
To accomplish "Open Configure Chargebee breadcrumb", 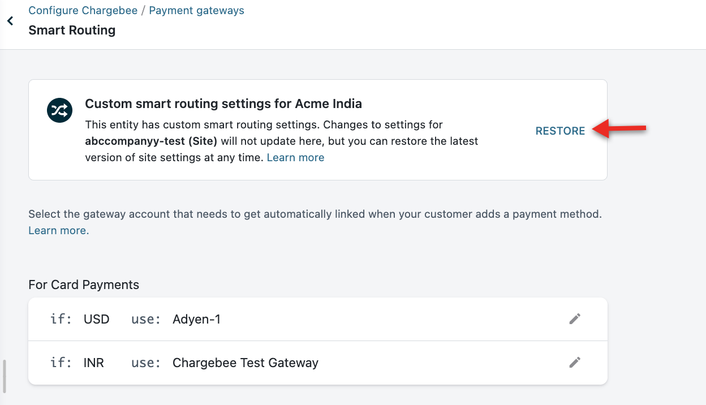I will tap(83, 11).
